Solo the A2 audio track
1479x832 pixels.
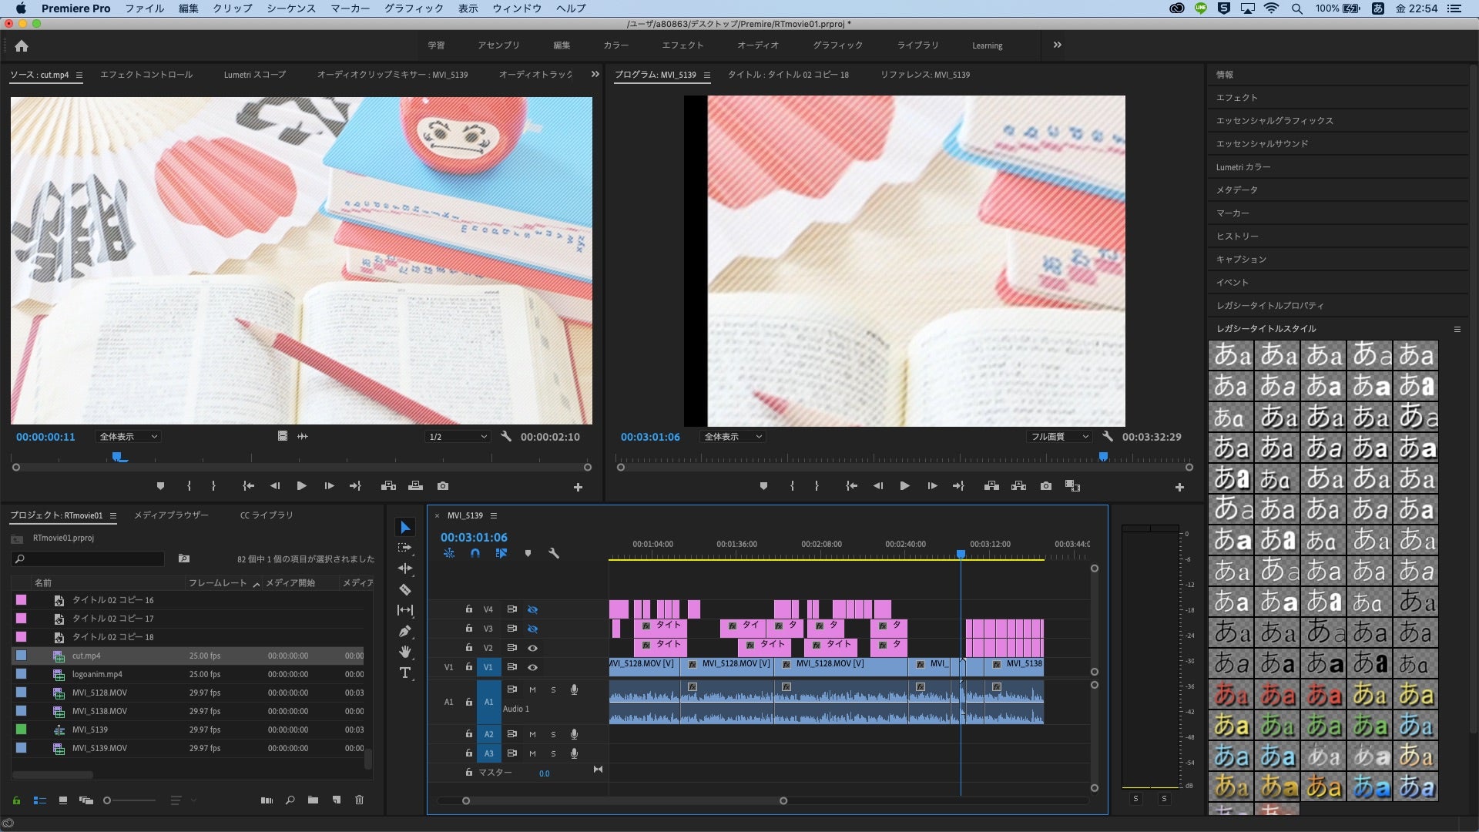553,735
